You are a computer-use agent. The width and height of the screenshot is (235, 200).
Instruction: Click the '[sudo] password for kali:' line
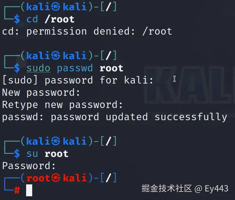tap(78, 80)
